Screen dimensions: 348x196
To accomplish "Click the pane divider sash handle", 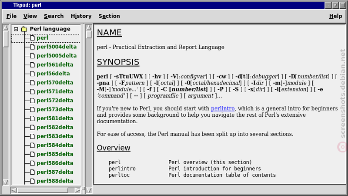I will point(83,189).
